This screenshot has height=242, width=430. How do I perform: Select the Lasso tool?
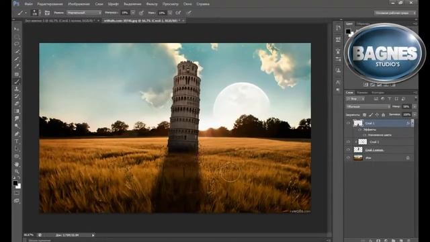17,44
